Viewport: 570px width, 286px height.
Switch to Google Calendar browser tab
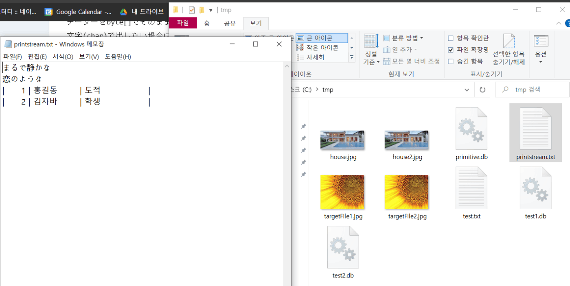(78, 12)
